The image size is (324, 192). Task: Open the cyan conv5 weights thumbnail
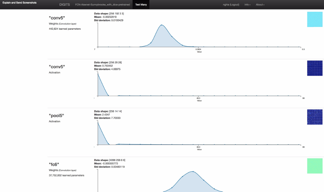pyautogui.click(x=315, y=19)
